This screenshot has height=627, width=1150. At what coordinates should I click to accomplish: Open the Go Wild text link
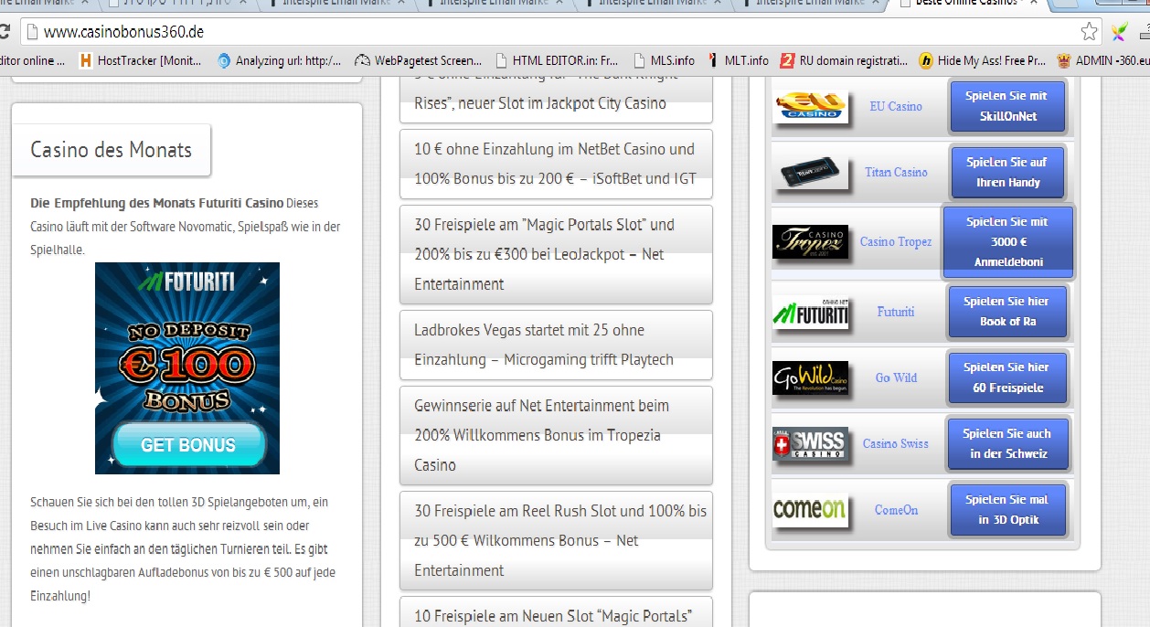coord(896,377)
